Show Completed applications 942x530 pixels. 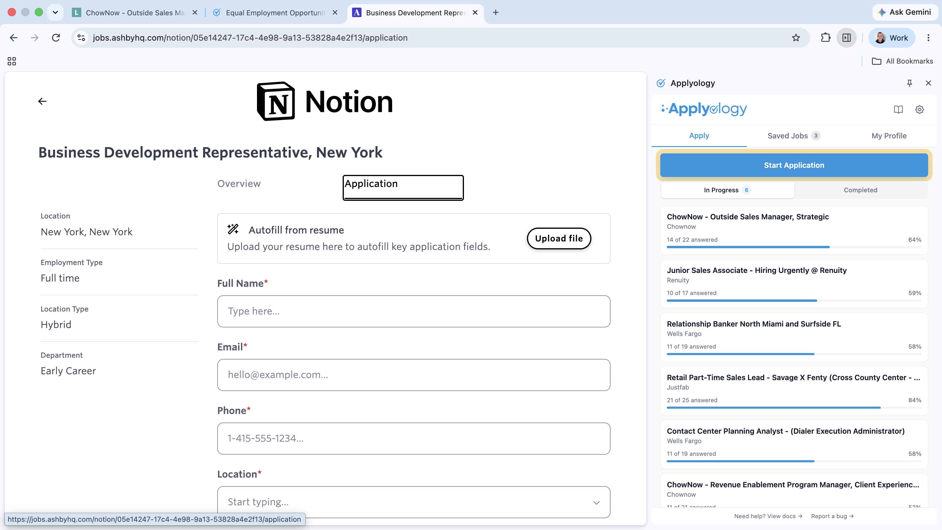tap(860, 190)
